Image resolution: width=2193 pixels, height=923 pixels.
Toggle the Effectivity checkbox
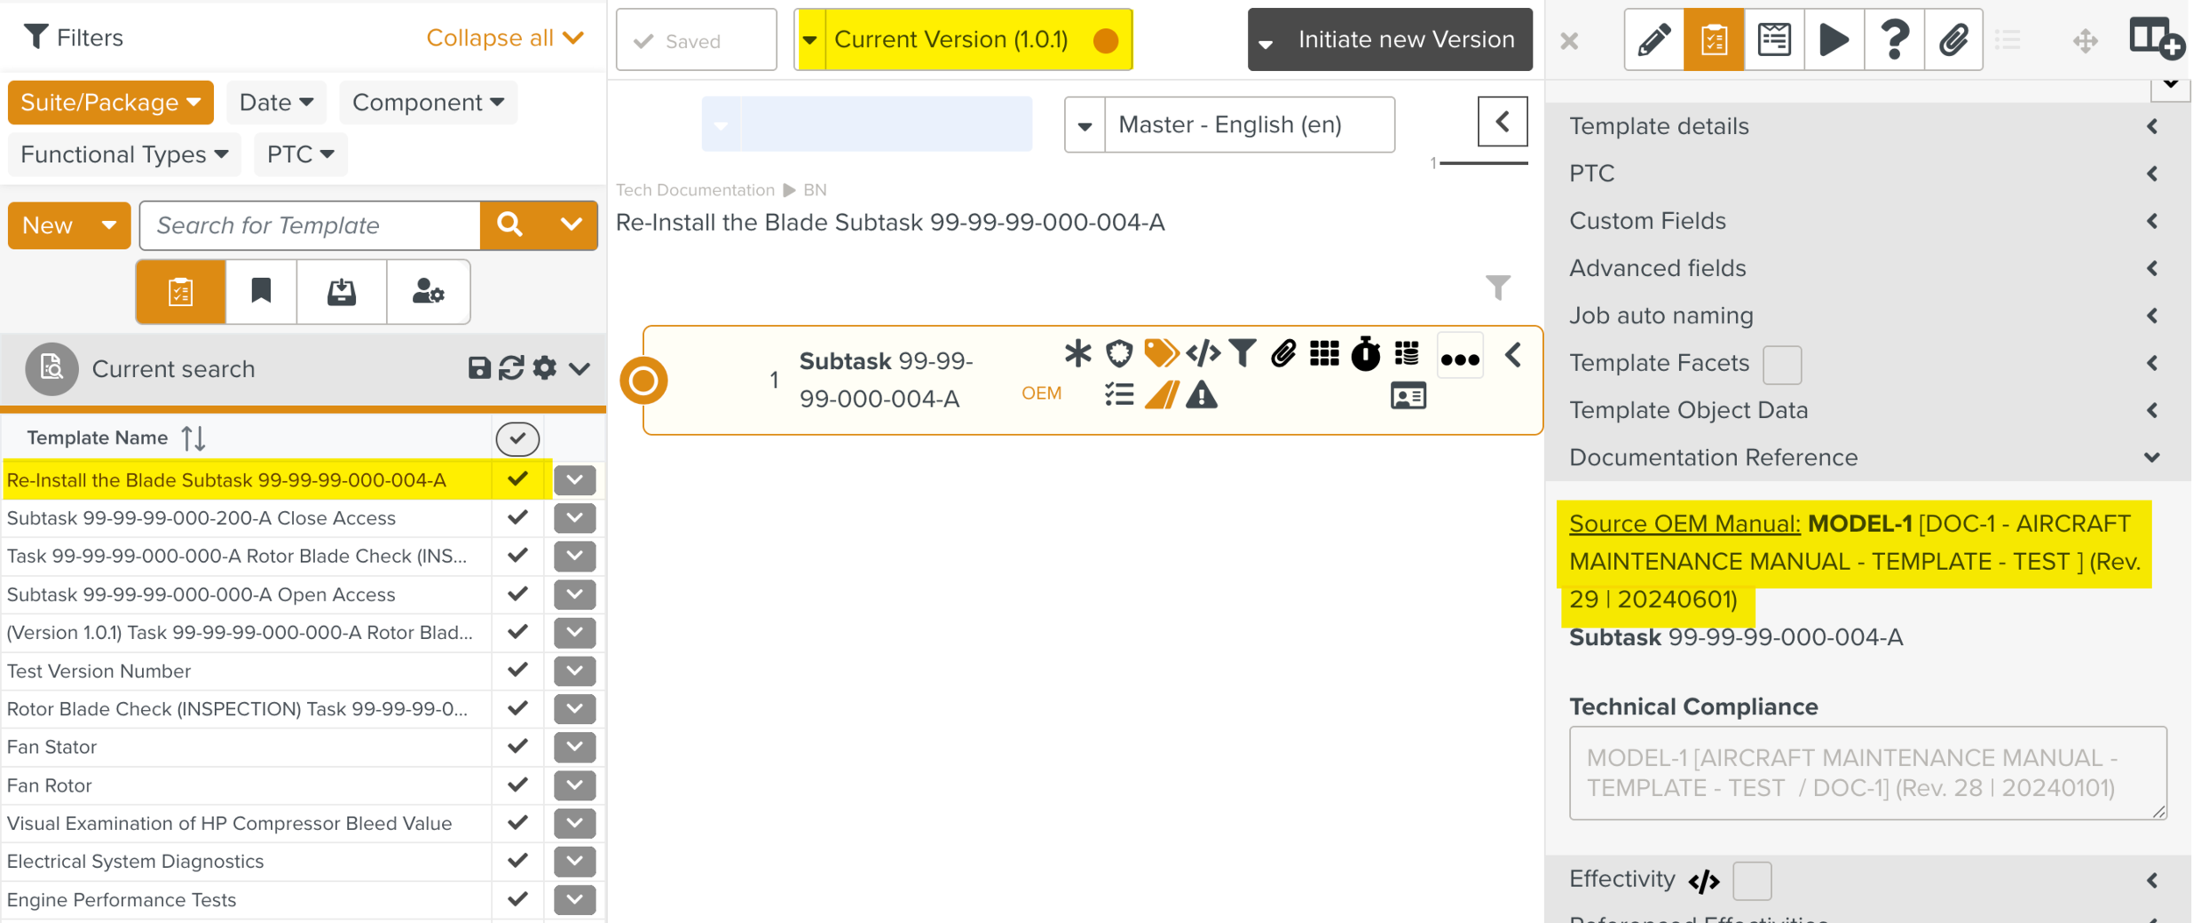point(1752,880)
